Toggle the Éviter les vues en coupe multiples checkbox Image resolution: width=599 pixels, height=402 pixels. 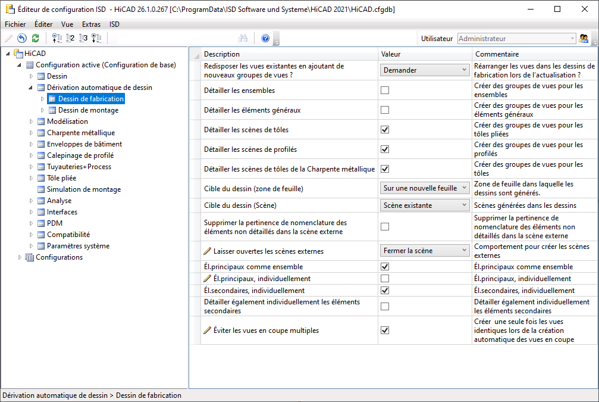(x=385, y=330)
